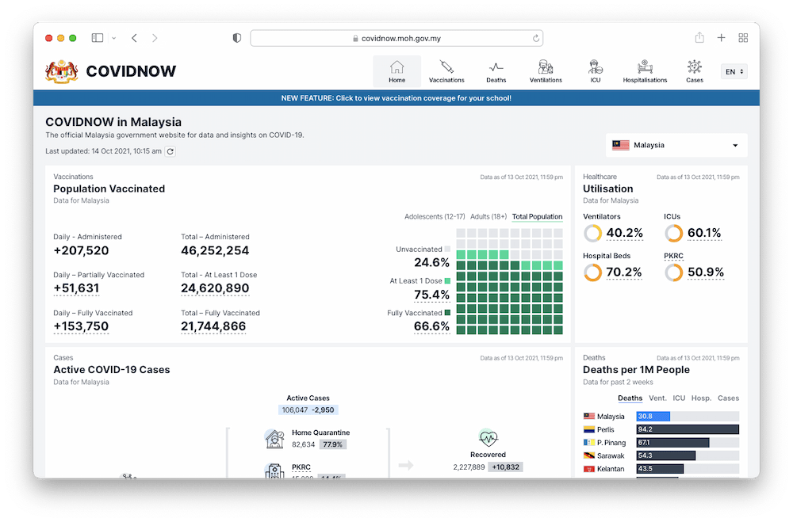Click the 46,252,254 total administered value
The height and width of the screenshot is (522, 793).
[x=215, y=250]
